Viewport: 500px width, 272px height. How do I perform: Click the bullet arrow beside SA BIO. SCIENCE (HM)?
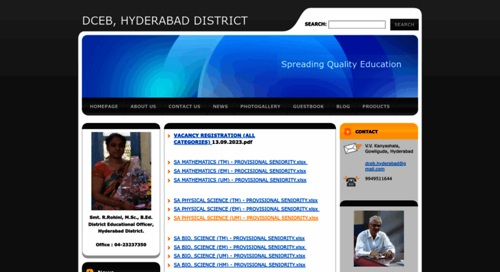pyautogui.click(x=169, y=265)
